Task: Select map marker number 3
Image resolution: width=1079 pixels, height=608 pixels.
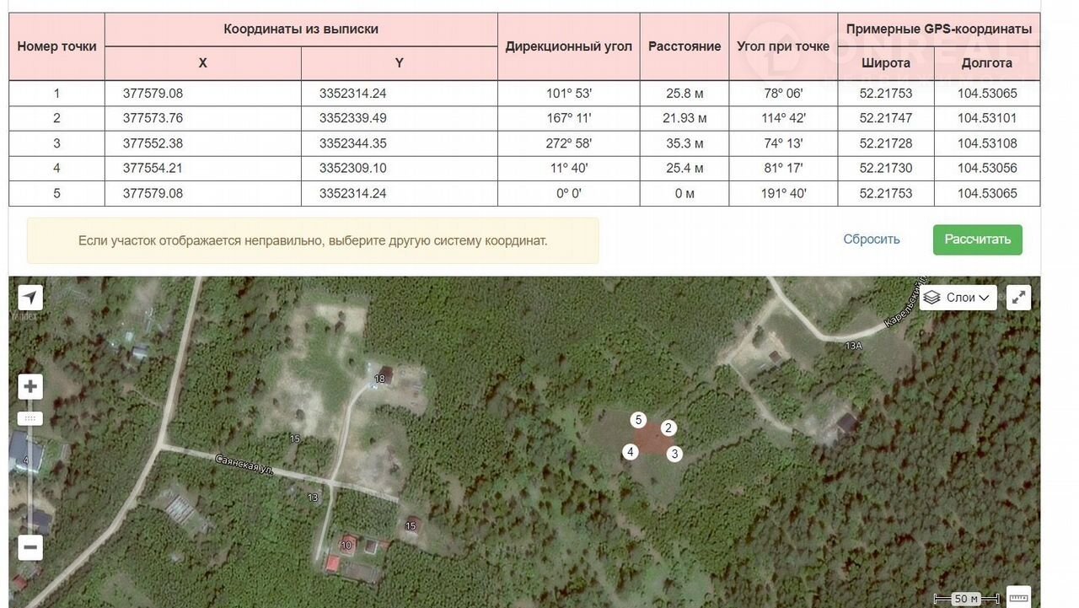Action: pos(674,454)
